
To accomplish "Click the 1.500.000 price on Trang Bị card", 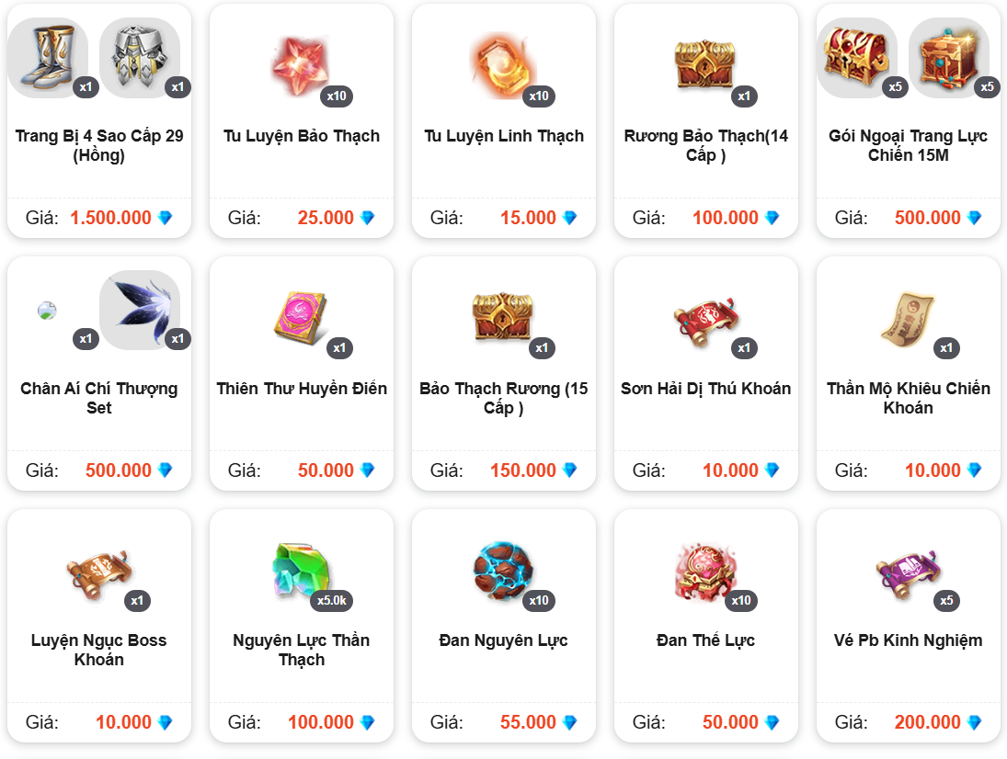I will pyautogui.click(x=110, y=218).
